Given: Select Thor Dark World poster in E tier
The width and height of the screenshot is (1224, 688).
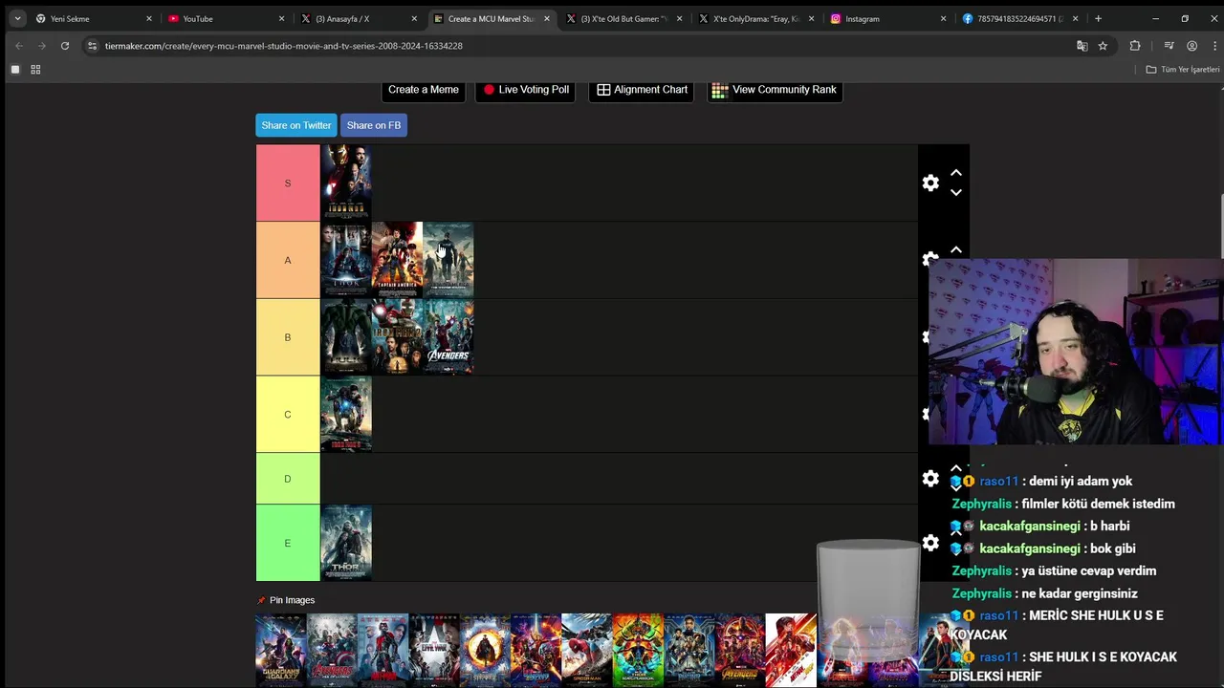Looking at the screenshot, I should pos(346,543).
